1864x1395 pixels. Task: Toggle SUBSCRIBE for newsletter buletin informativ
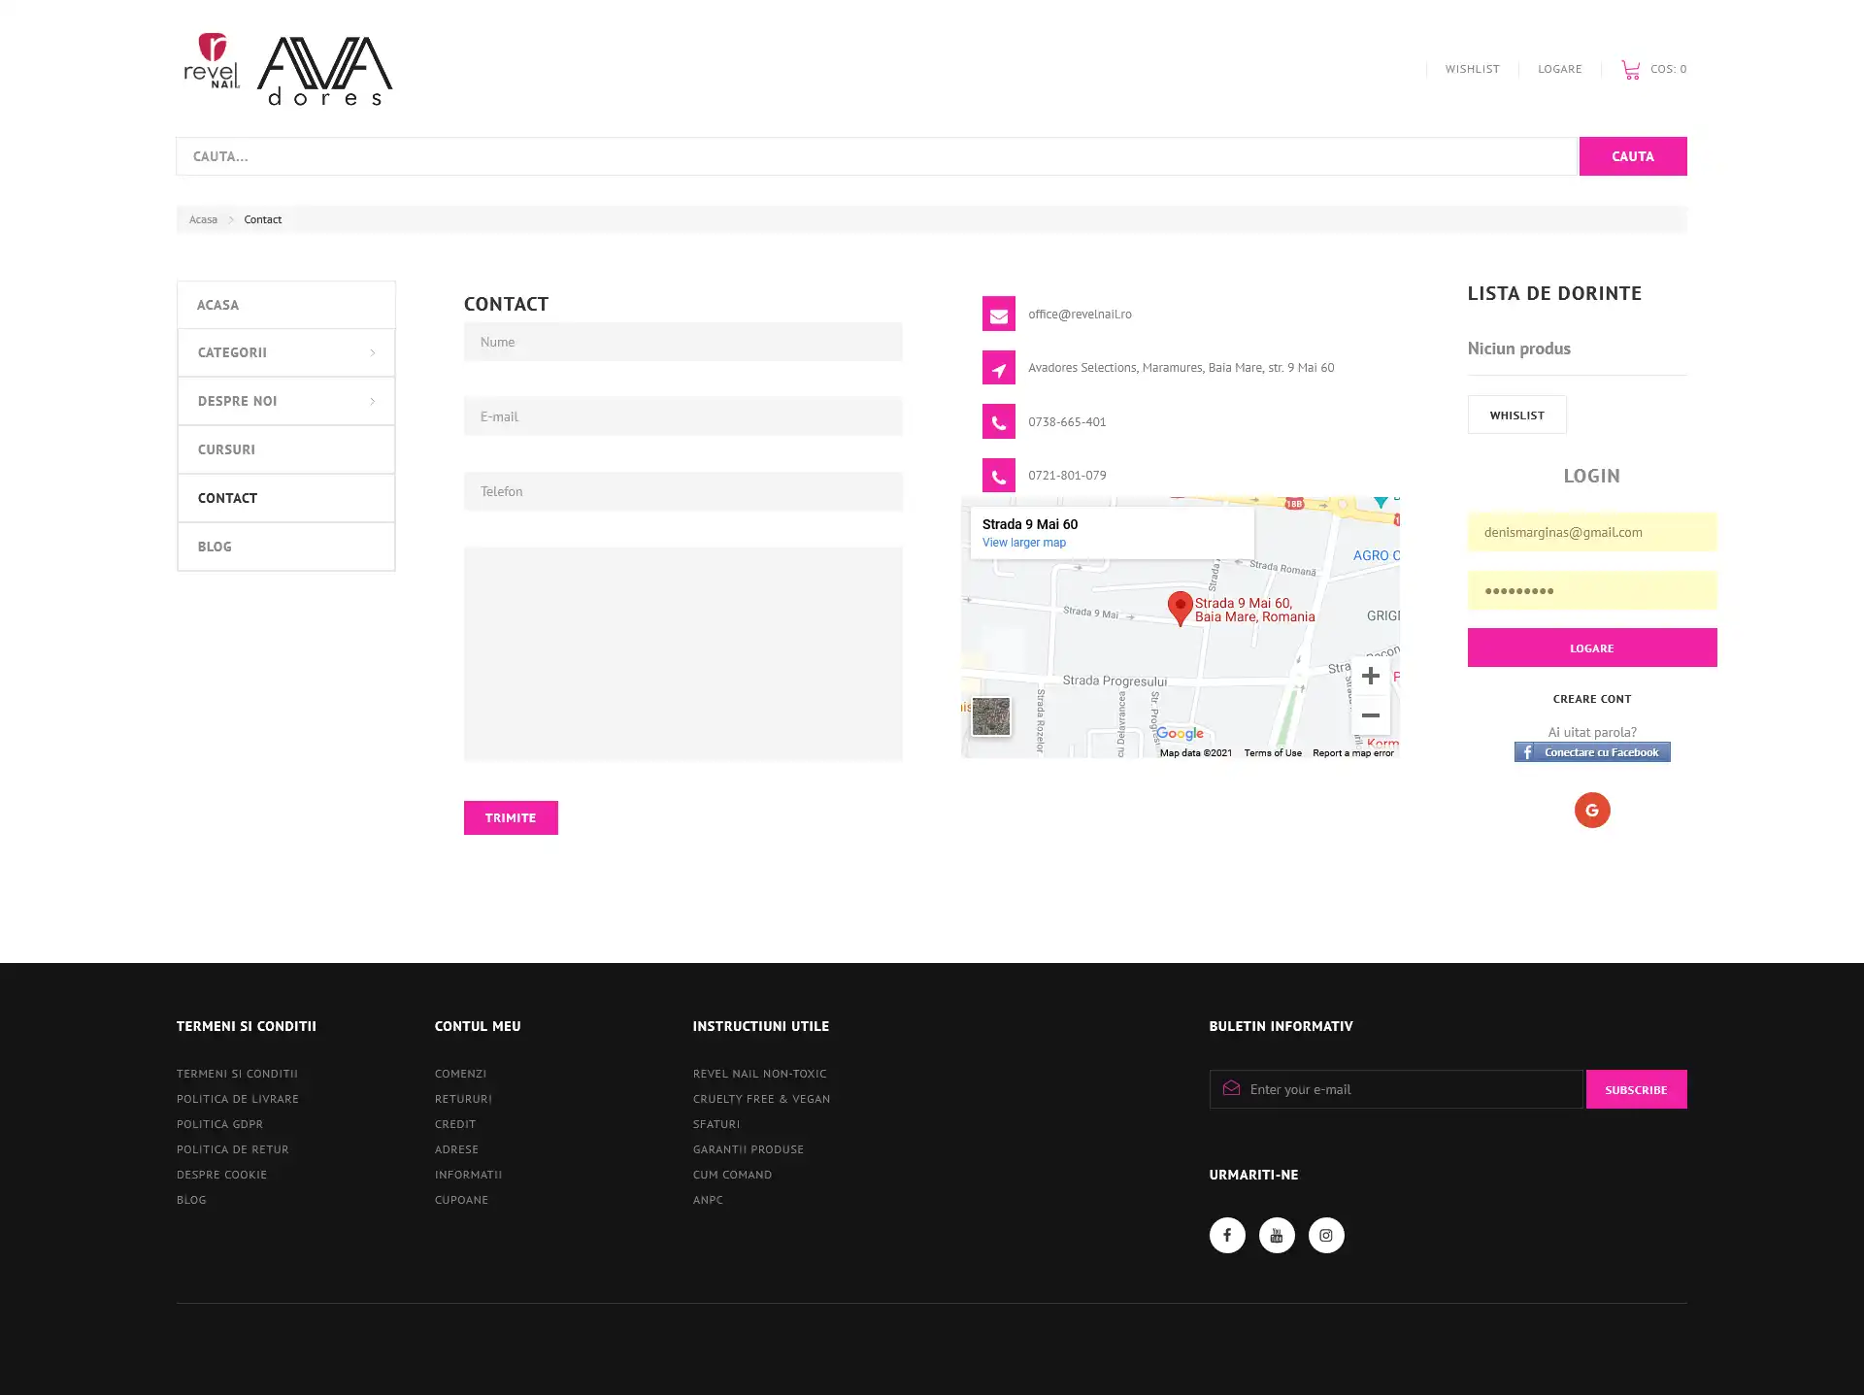[1636, 1089]
